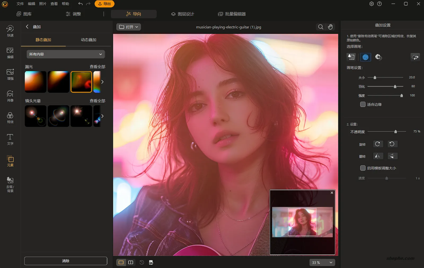
Task: Open the 帮助 menu
Action: (65, 4)
